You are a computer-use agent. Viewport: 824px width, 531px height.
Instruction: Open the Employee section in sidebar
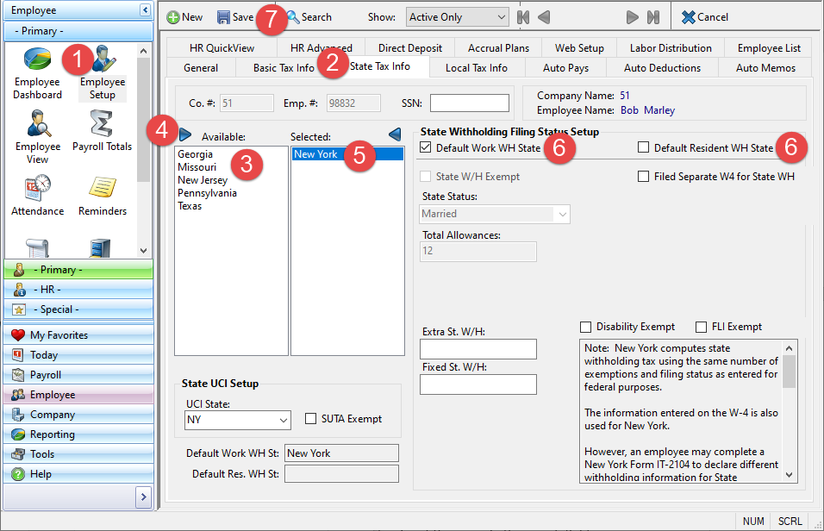[78, 394]
